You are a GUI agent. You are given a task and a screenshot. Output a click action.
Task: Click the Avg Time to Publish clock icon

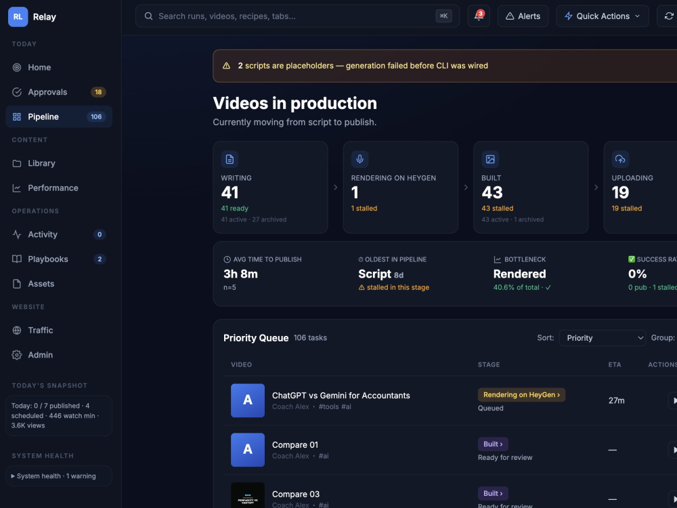[x=227, y=259]
